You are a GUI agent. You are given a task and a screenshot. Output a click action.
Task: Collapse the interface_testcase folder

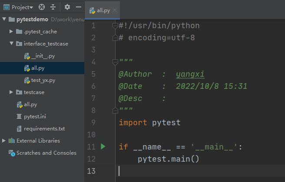click(11, 44)
